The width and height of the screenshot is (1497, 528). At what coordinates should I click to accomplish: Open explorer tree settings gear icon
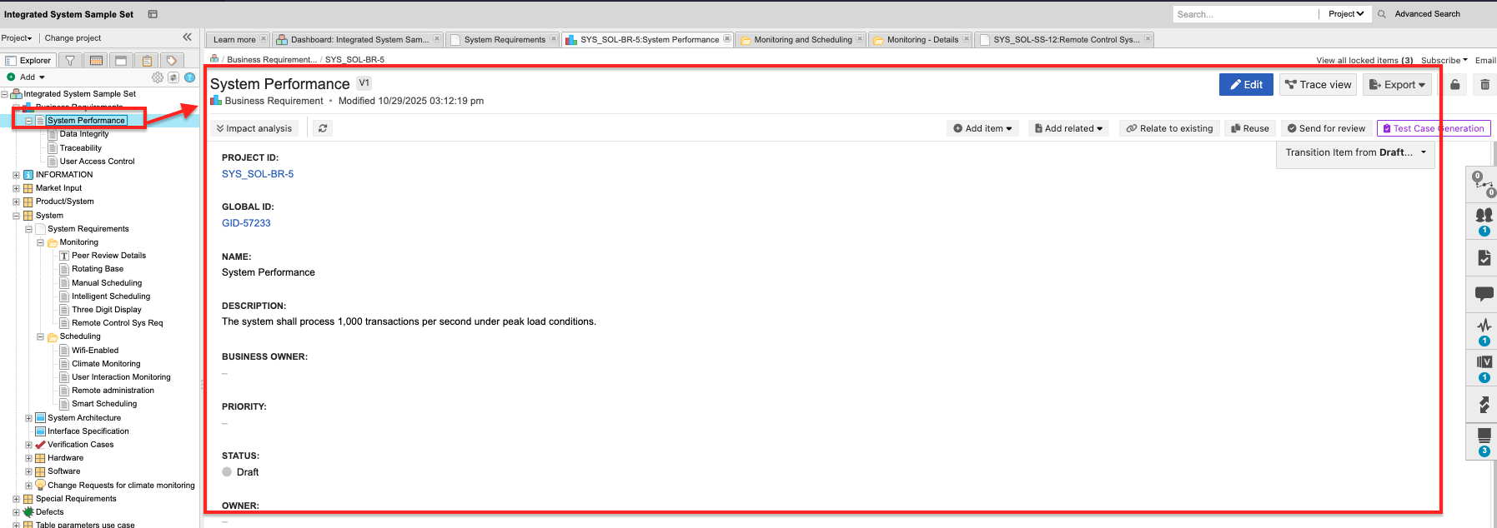pos(158,77)
